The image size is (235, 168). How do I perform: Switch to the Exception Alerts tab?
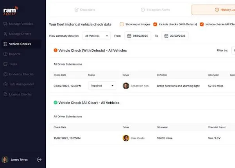[x=155, y=10]
